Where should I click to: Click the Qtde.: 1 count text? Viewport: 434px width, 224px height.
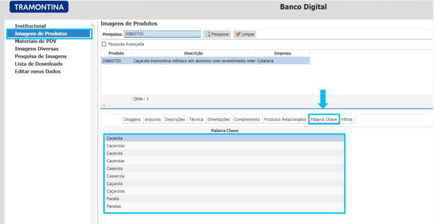pyautogui.click(x=141, y=99)
